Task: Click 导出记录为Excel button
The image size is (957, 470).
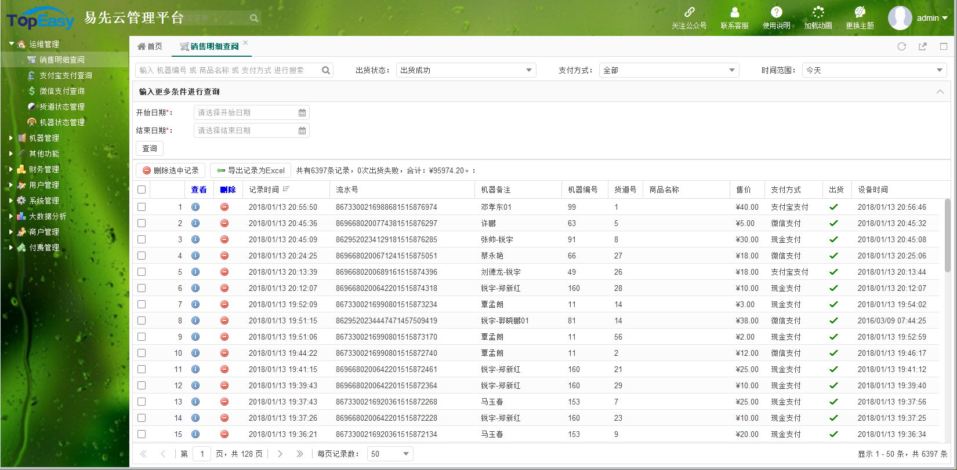Action: pos(251,170)
